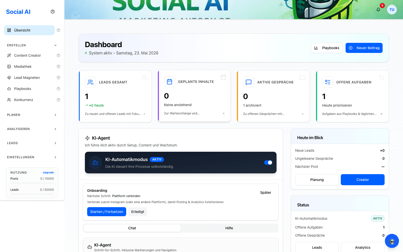Expand the LEADS sidebar section
The image size is (403, 252).
32,143
